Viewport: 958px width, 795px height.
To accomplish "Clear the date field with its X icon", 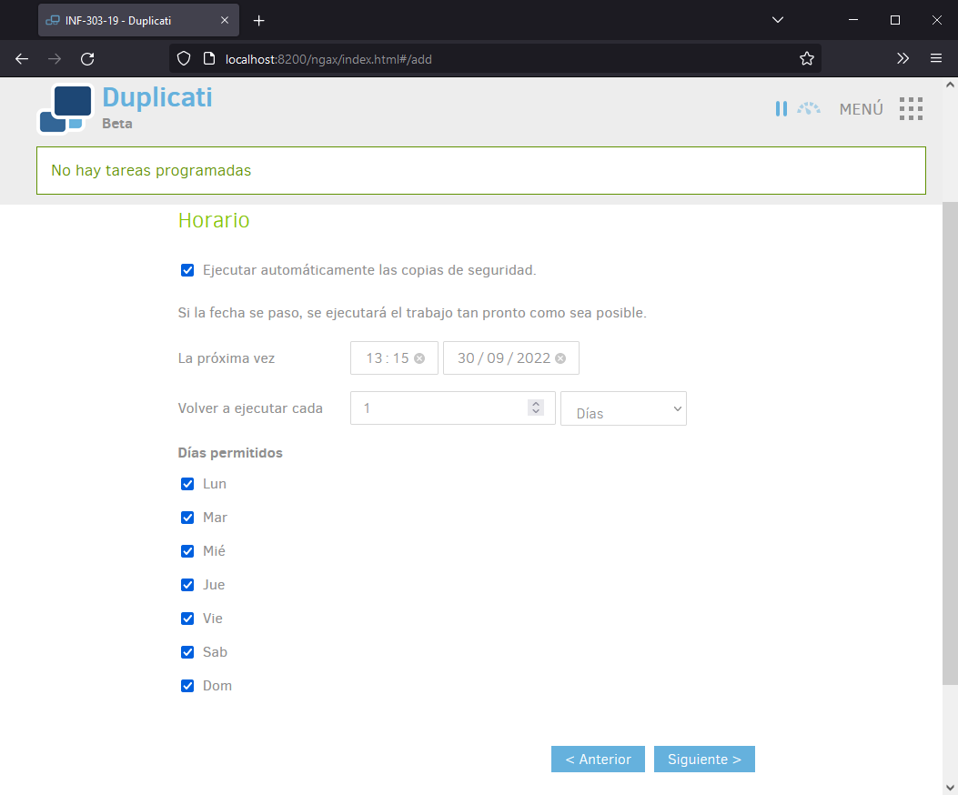I will 560,358.
